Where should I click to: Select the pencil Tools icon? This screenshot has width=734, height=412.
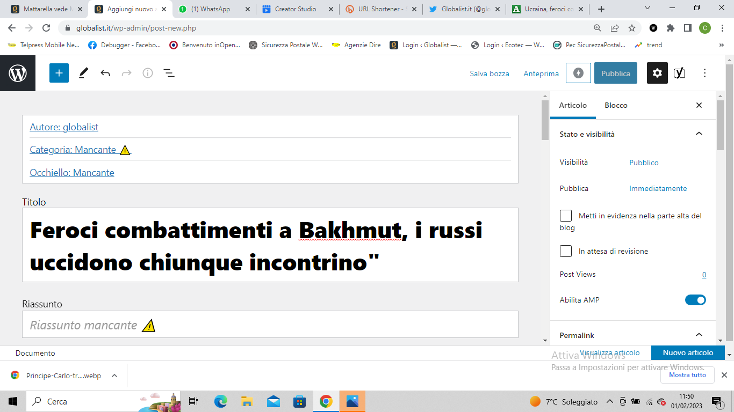[x=83, y=73]
